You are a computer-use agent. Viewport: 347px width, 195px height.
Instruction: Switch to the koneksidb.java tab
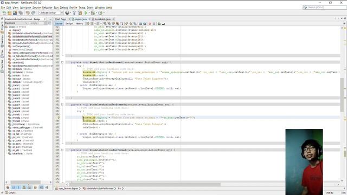(x=102, y=19)
